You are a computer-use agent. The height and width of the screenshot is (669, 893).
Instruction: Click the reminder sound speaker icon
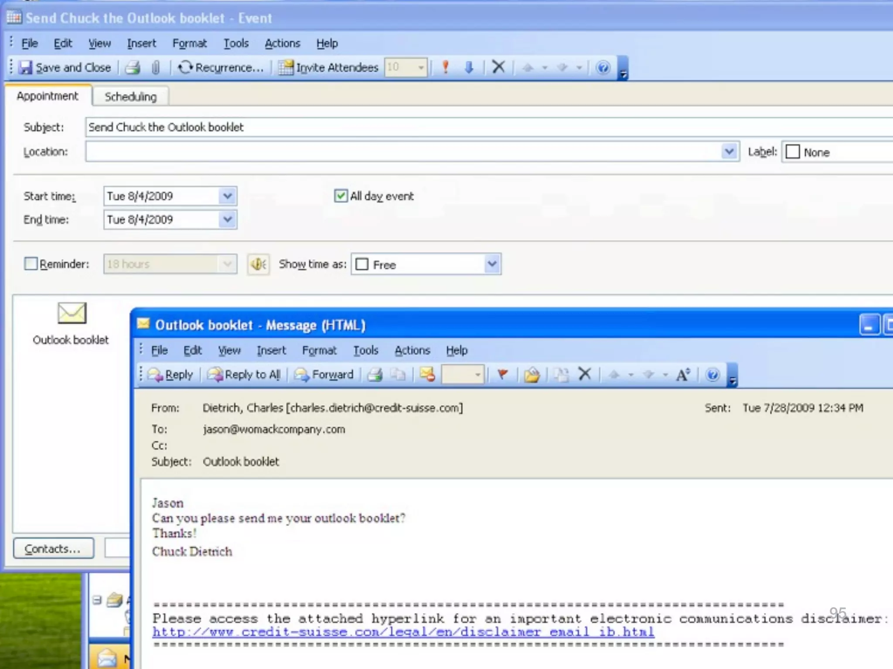[x=258, y=264]
